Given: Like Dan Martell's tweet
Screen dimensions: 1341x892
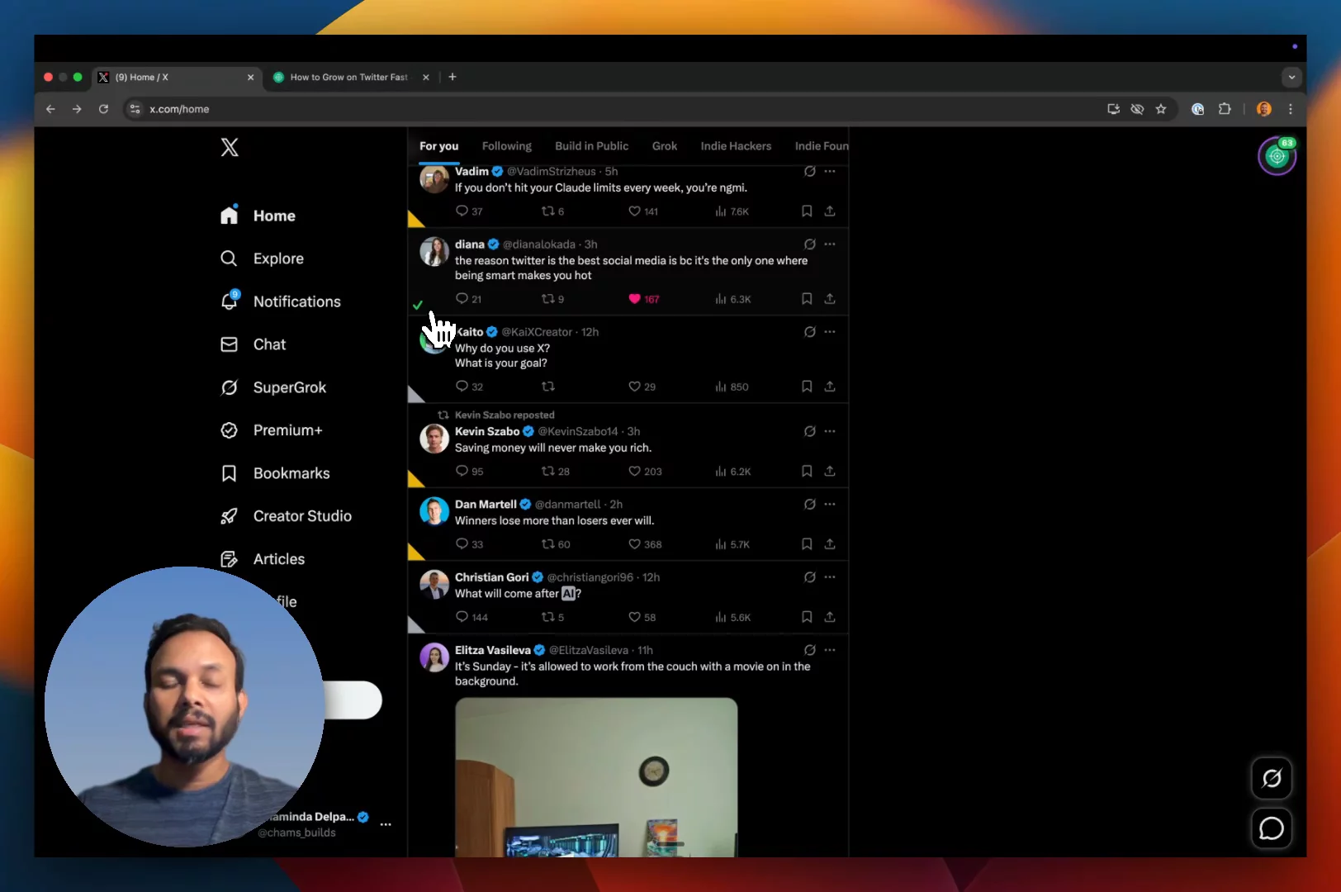Looking at the screenshot, I should (x=645, y=544).
